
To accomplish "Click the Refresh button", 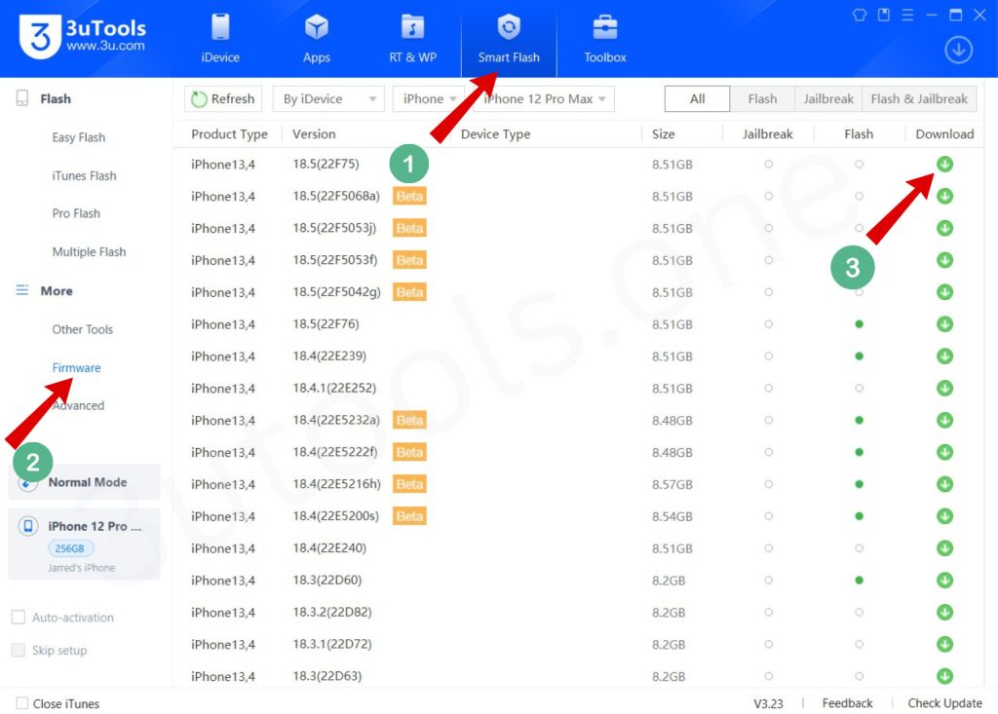I will coord(223,98).
